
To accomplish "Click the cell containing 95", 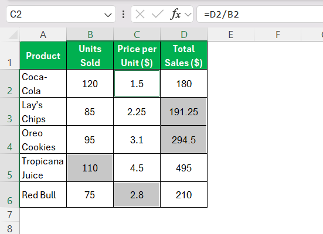I will click(90, 140).
